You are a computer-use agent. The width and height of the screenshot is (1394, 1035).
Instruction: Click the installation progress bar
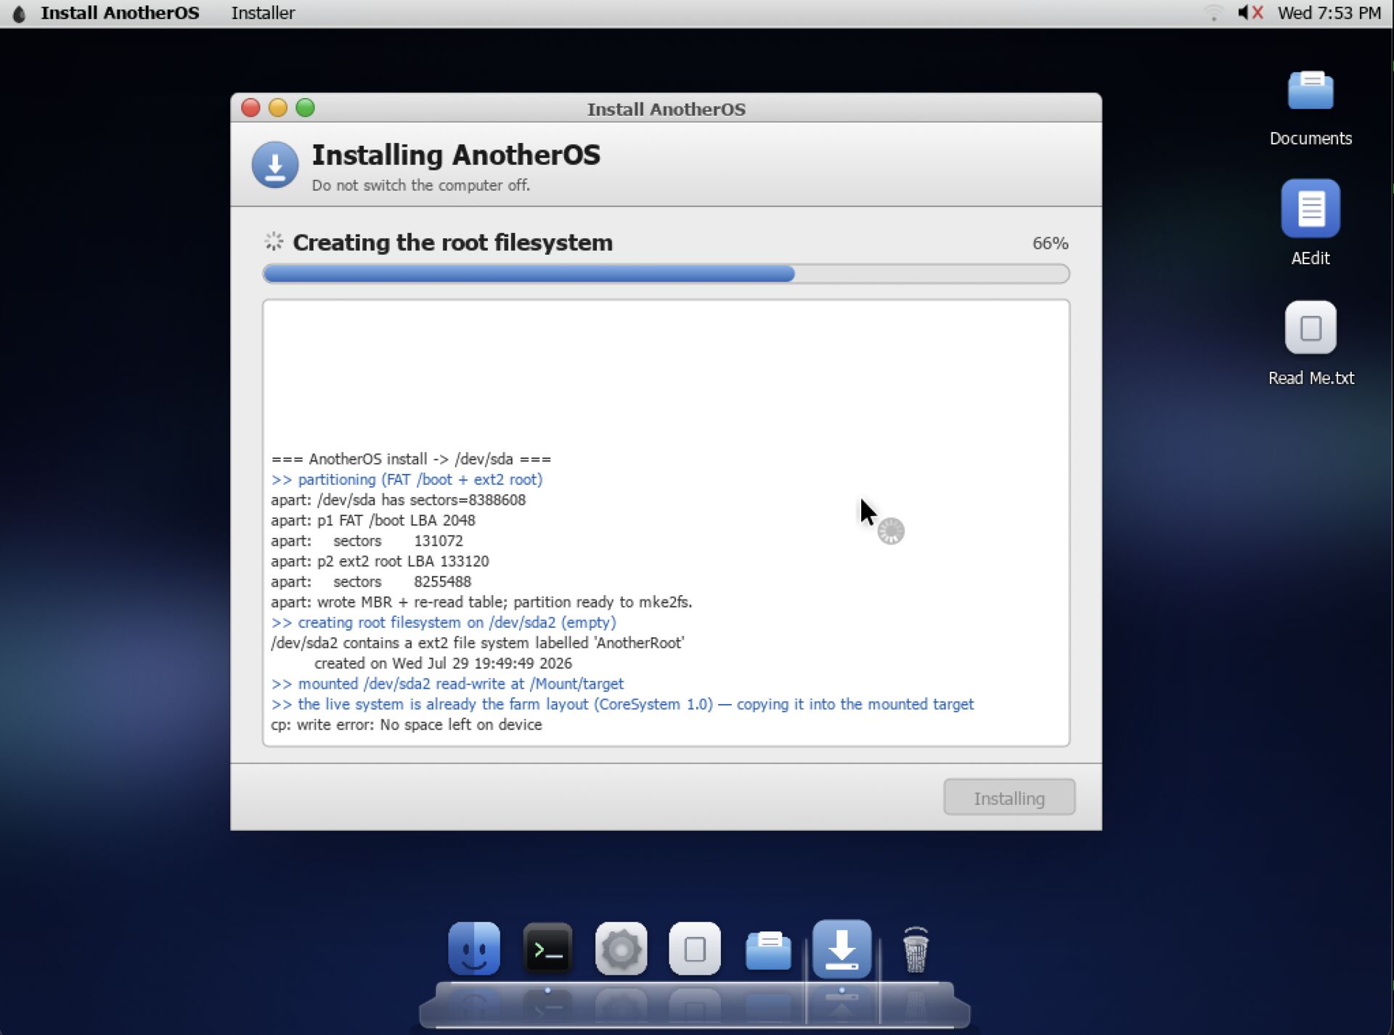(666, 274)
